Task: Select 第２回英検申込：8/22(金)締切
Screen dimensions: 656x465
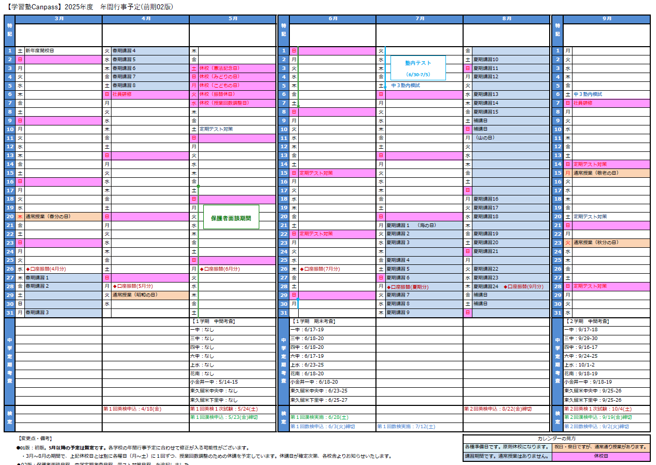Action: [497, 408]
